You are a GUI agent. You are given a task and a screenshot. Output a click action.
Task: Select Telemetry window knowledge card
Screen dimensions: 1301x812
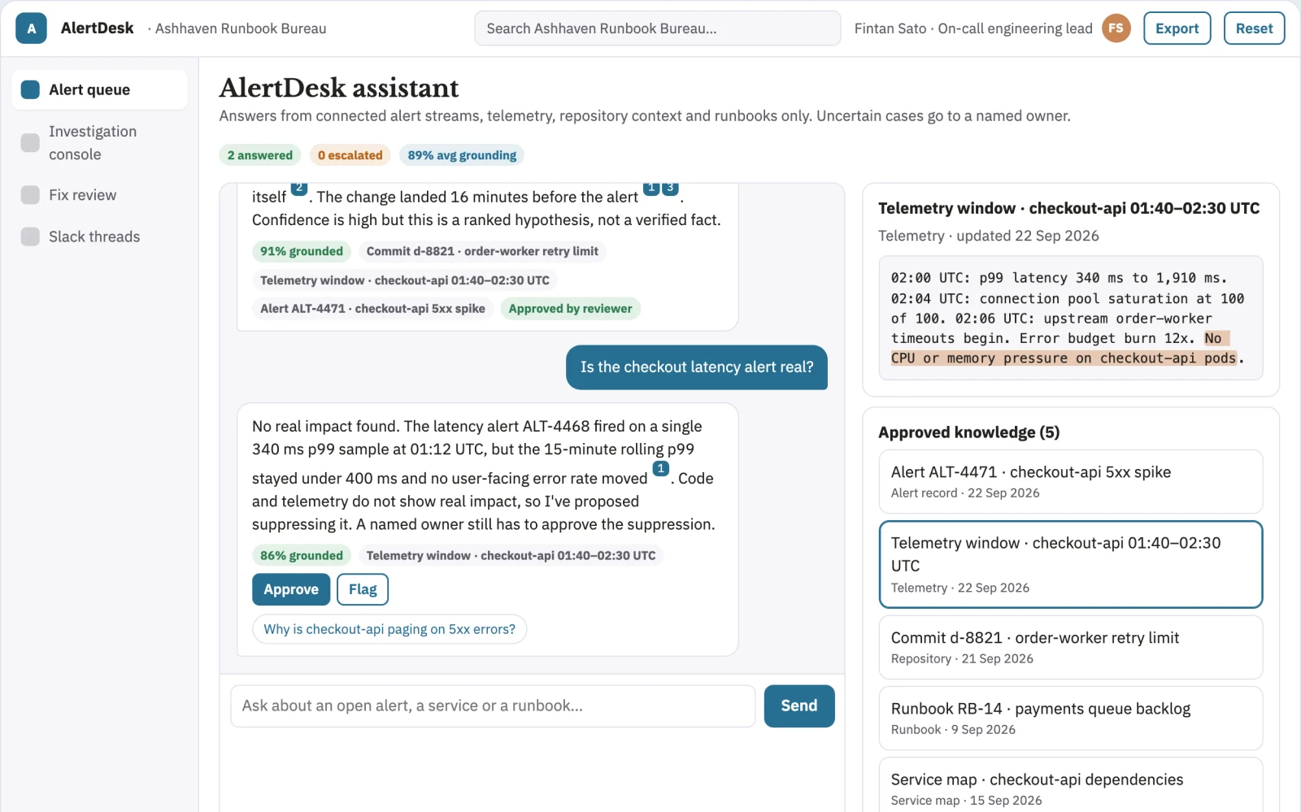point(1071,564)
